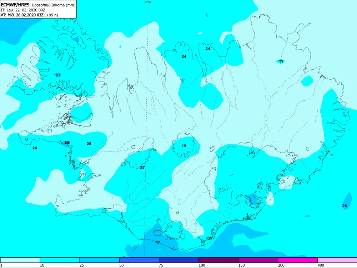Image resolution: width=357 pixels, height=268 pixels.
Task: Click the 200–400 mm hot pink legend swatch
Action: click(298, 260)
